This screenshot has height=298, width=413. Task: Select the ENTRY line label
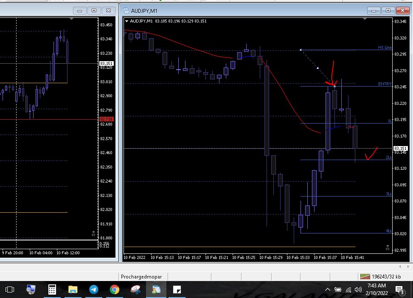click(x=385, y=84)
